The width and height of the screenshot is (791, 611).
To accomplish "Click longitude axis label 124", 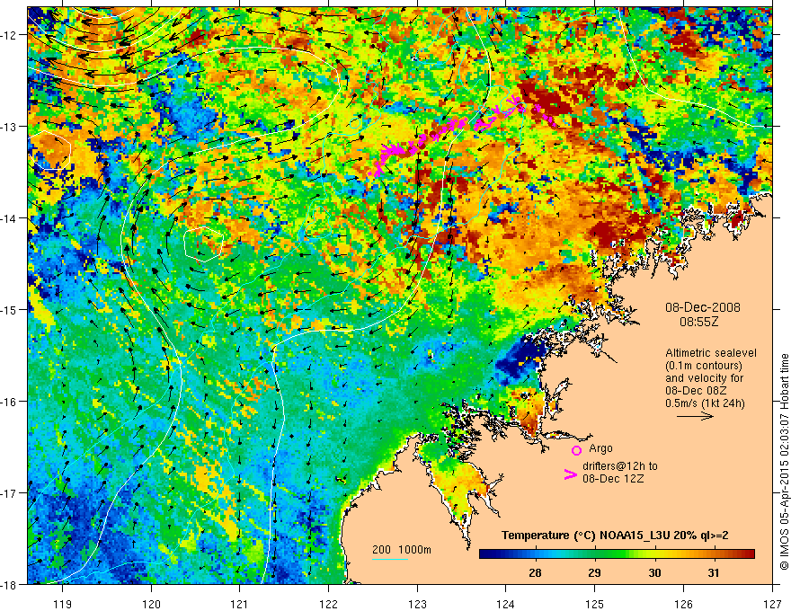I will coord(506,604).
